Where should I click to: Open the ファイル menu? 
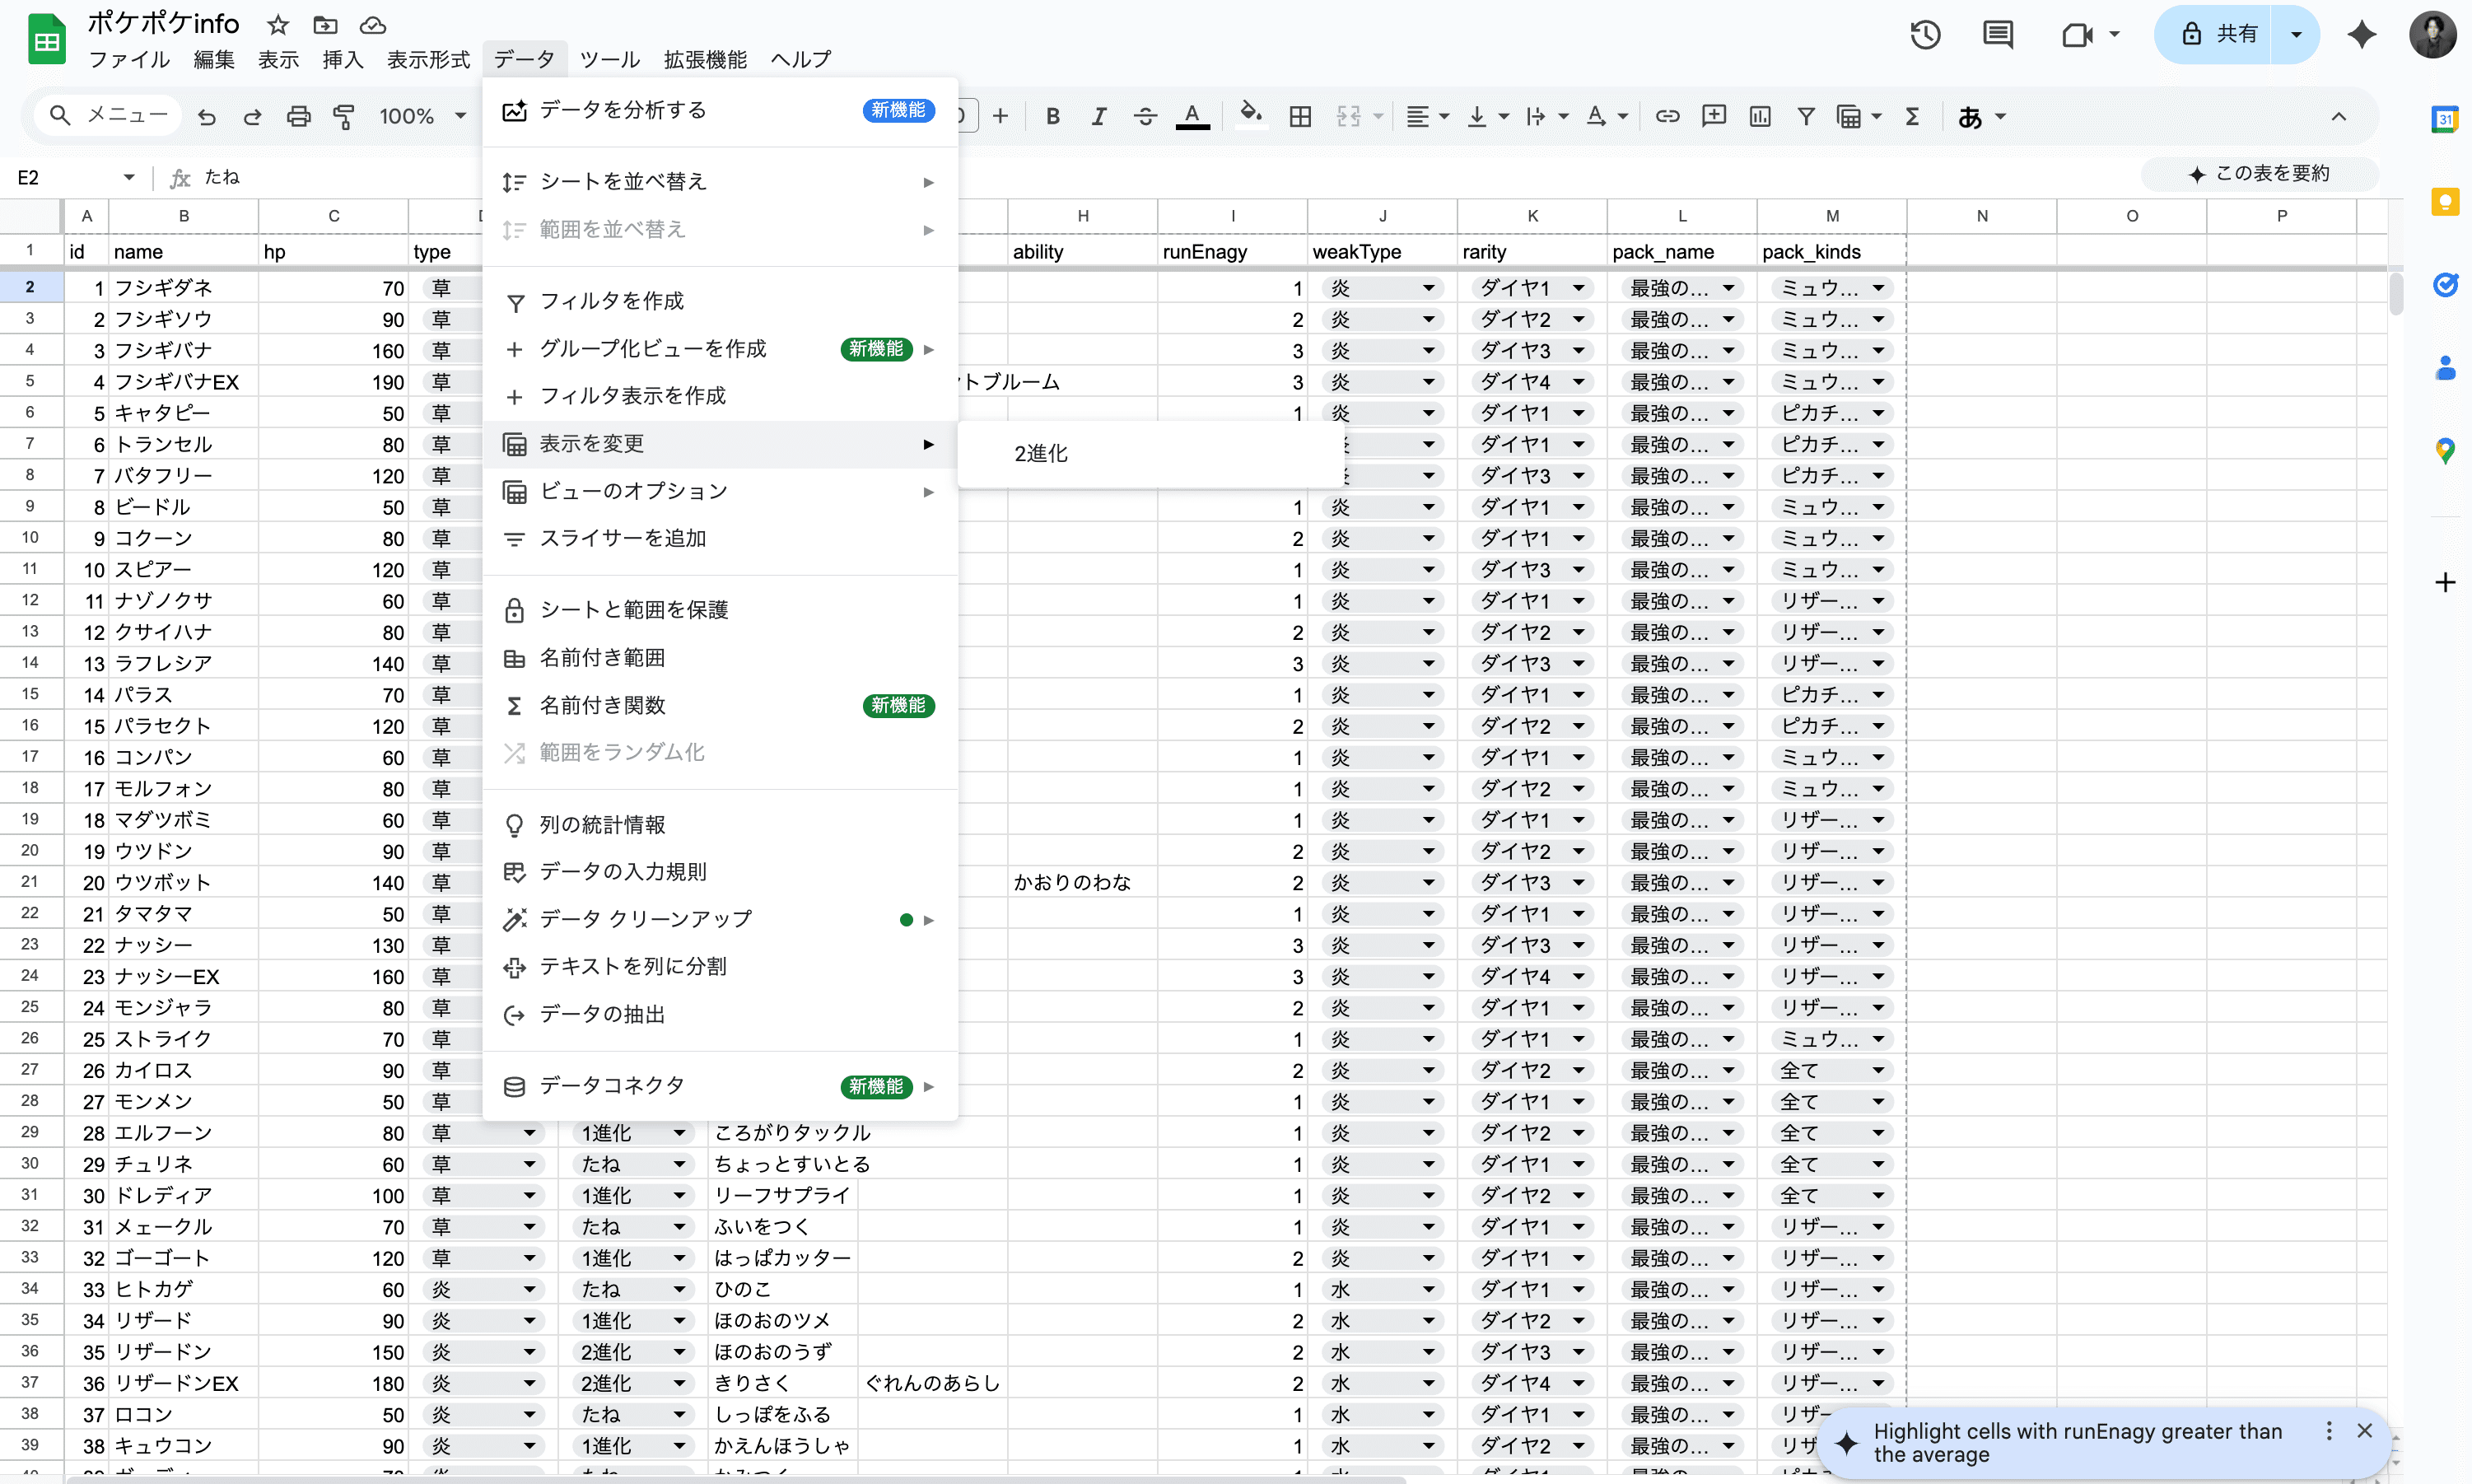(129, 60)
